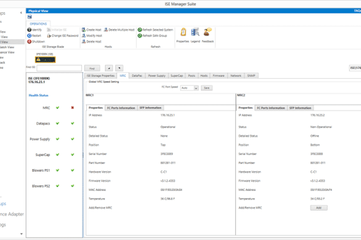Click the down-right arrow button beside Find
Viewport: 361px width, 240px height.
pos(119,68)
